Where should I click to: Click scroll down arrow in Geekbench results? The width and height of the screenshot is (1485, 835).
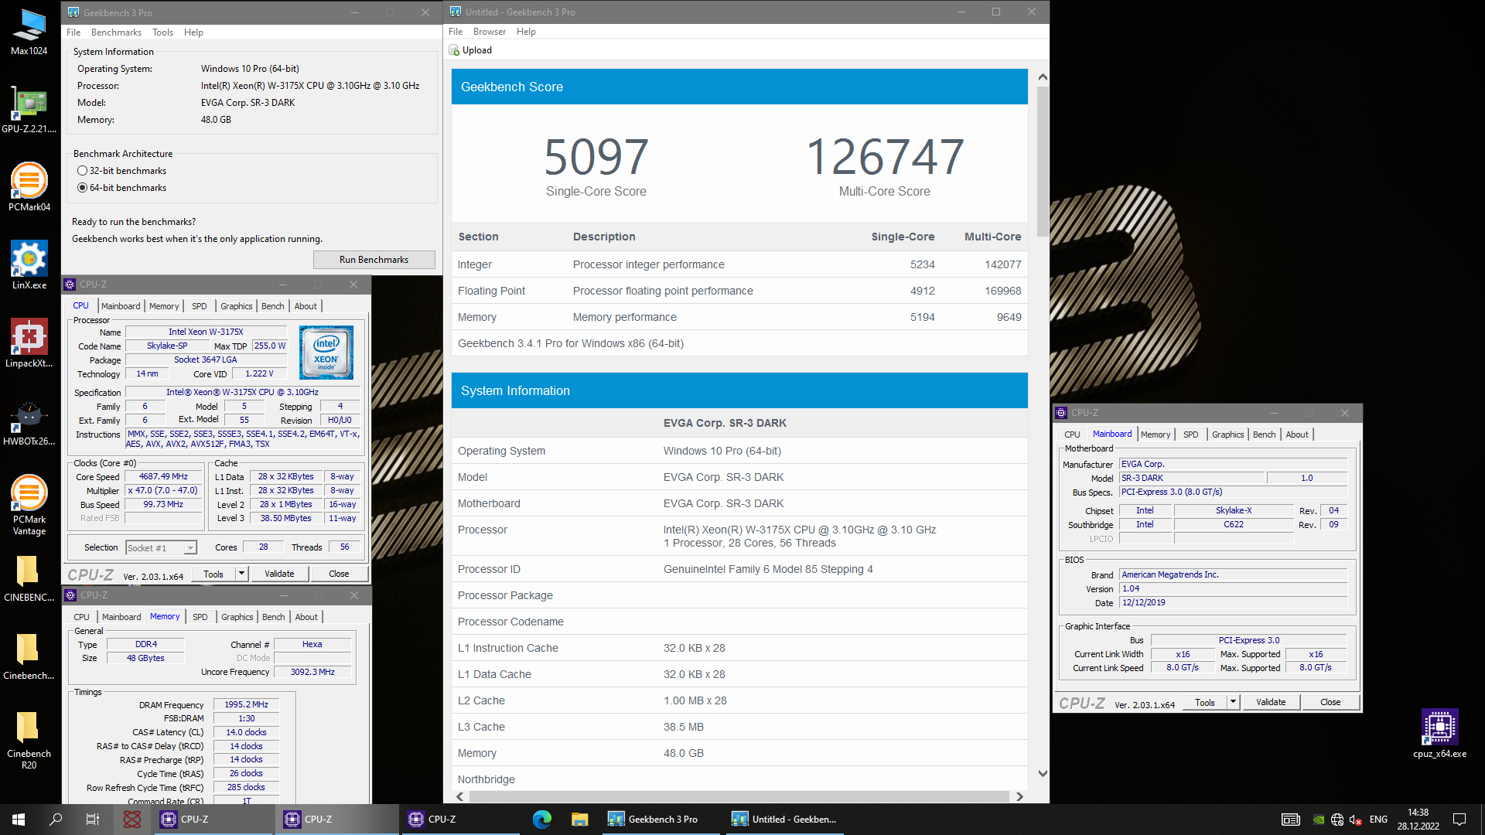tap(1043, 773)
